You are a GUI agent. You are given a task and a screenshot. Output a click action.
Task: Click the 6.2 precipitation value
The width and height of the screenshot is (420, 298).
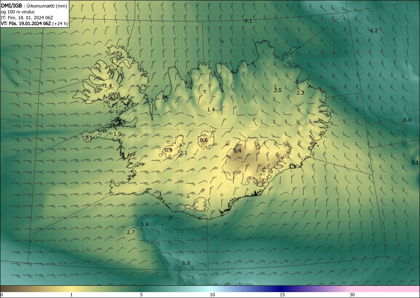click(x=374, y=31)
